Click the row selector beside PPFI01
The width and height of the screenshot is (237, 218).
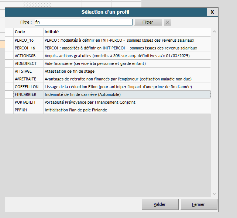[9, 110]
